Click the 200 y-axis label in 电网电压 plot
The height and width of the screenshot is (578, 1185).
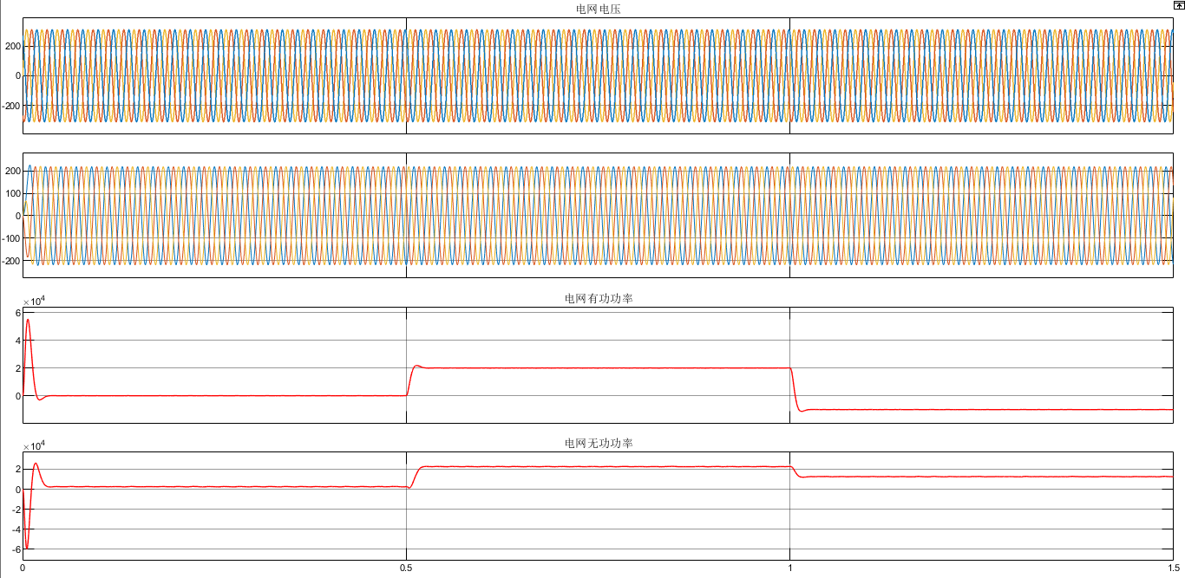[11, 46]
